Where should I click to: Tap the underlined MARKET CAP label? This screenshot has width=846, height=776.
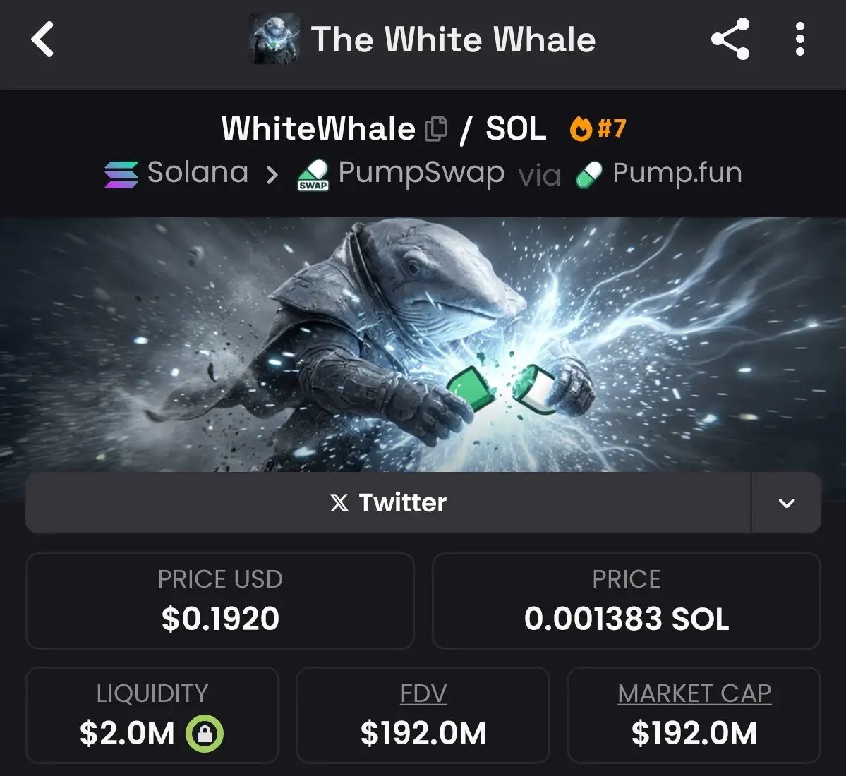click(x=694, y=693)
